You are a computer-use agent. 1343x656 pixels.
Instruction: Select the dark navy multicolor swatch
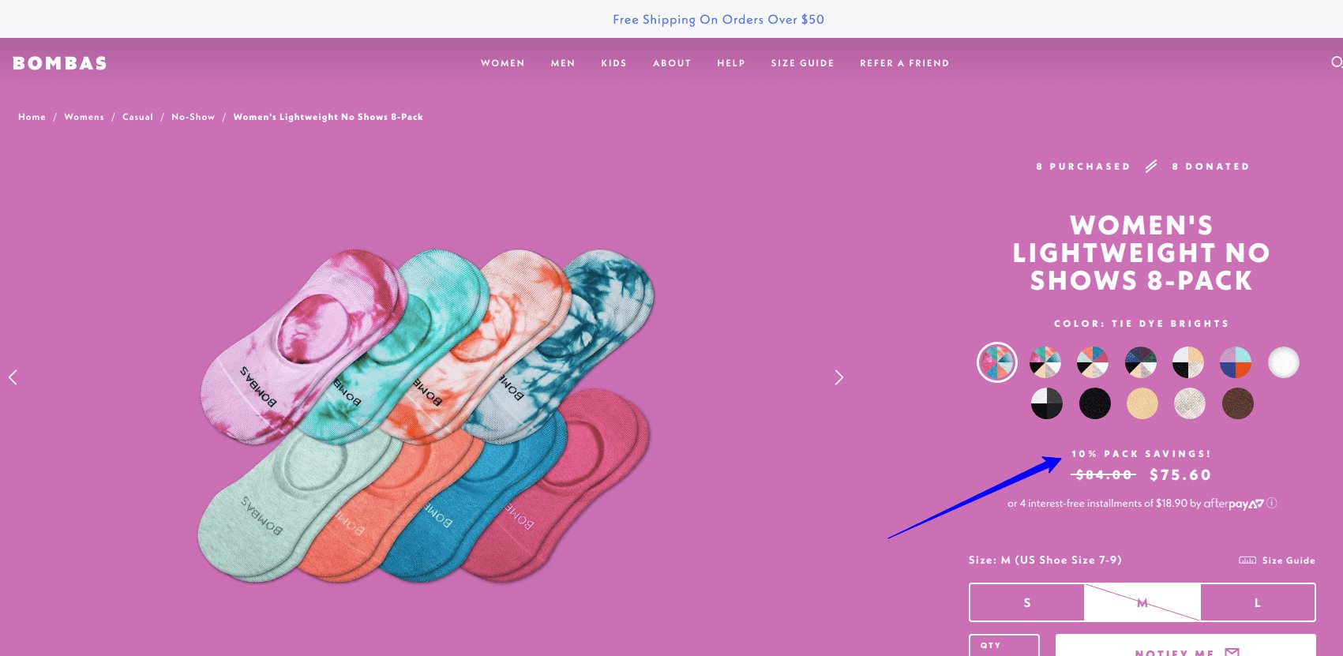coord(1141,362)
